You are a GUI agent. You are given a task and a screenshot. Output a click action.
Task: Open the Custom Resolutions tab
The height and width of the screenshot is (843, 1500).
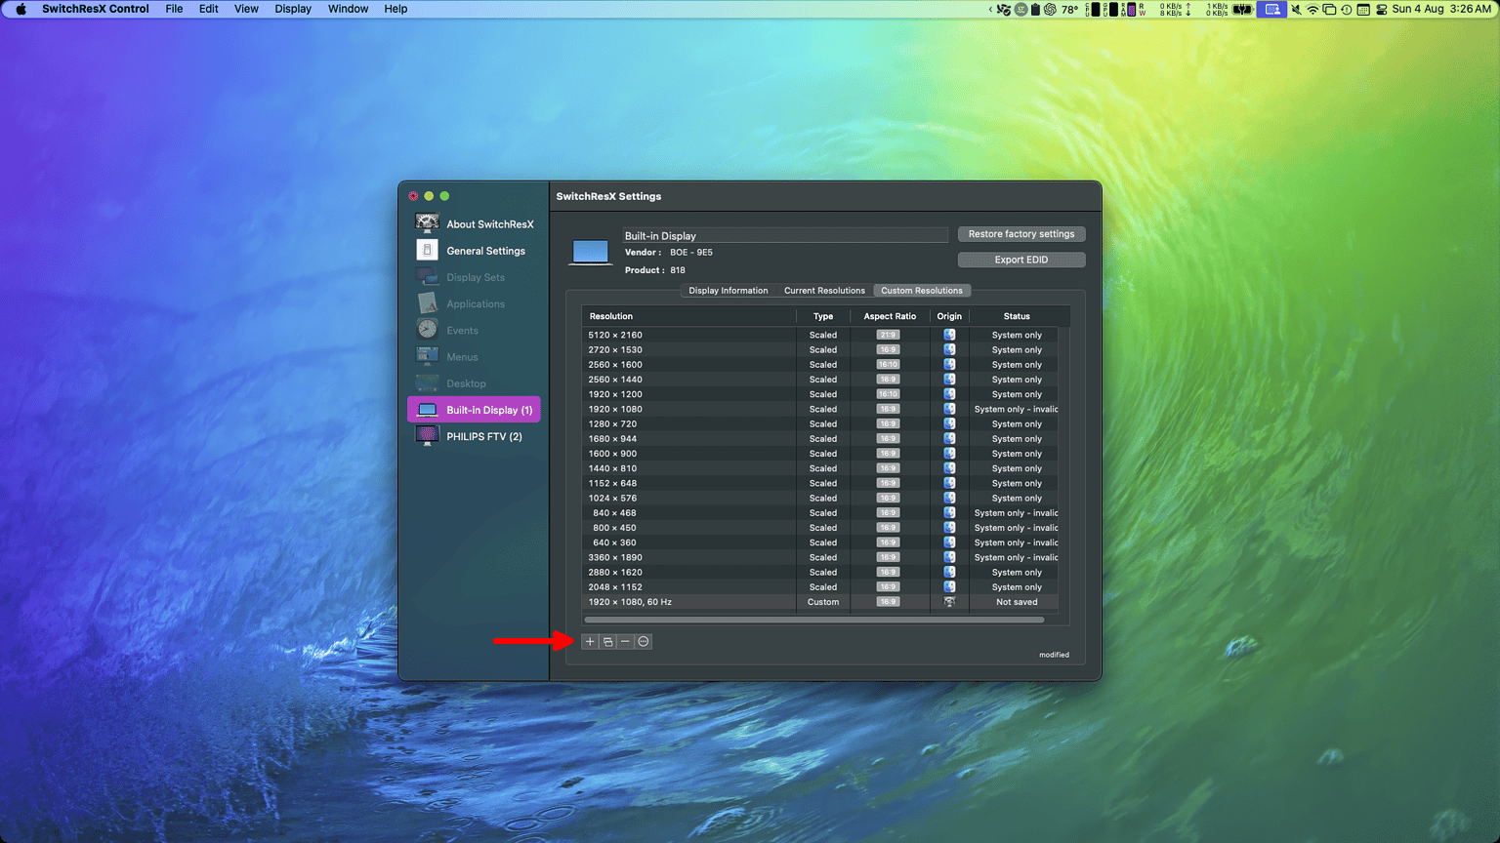(921, 290)
